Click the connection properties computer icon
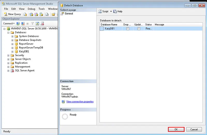This screenshot has height=135, width=207. tap(63, 102)
